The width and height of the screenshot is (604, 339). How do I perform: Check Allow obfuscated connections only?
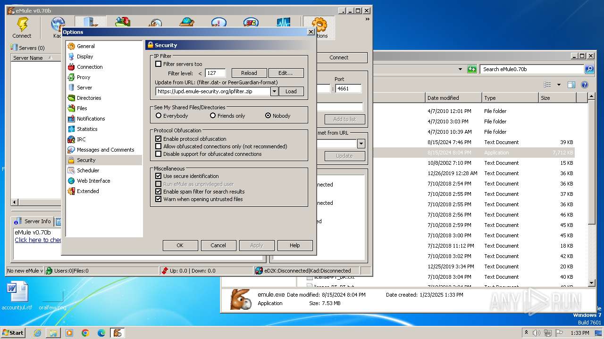pos(159,146)
